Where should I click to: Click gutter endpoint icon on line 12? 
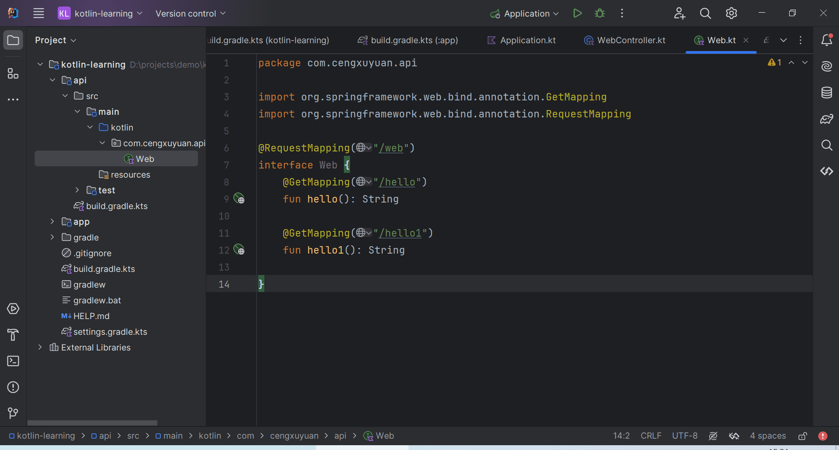239,250
